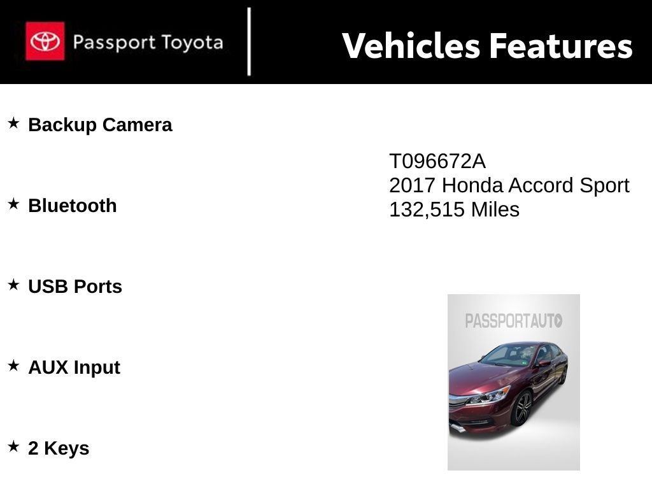
Task: Open the red Honda Accord photo thumbnail
Action: tap(513, 382)
